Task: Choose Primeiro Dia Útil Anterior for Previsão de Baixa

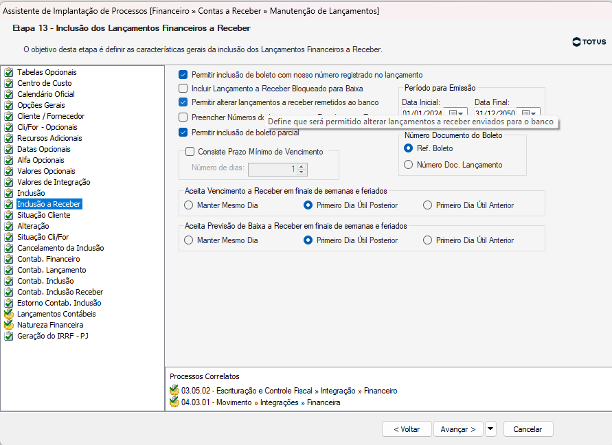Action: 427,240
